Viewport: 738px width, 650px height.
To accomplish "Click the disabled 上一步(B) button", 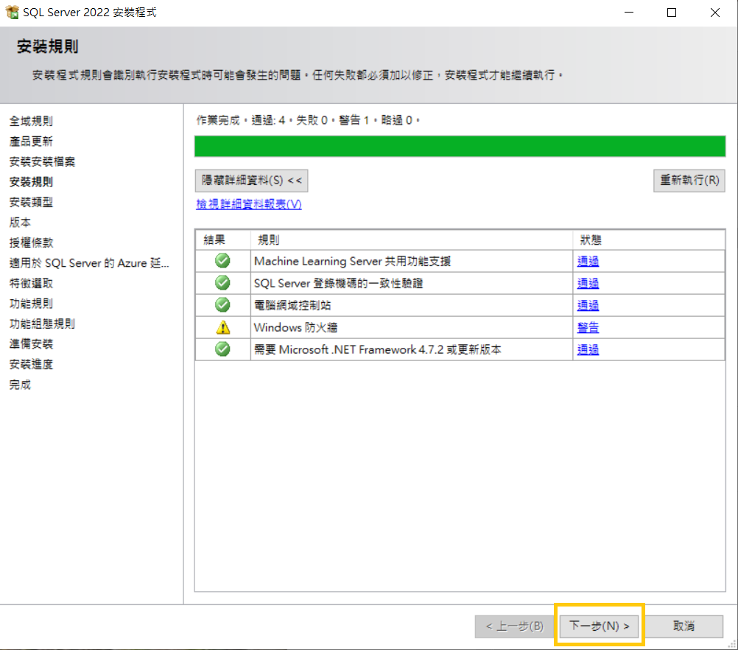I will click(x=514, y=626).
